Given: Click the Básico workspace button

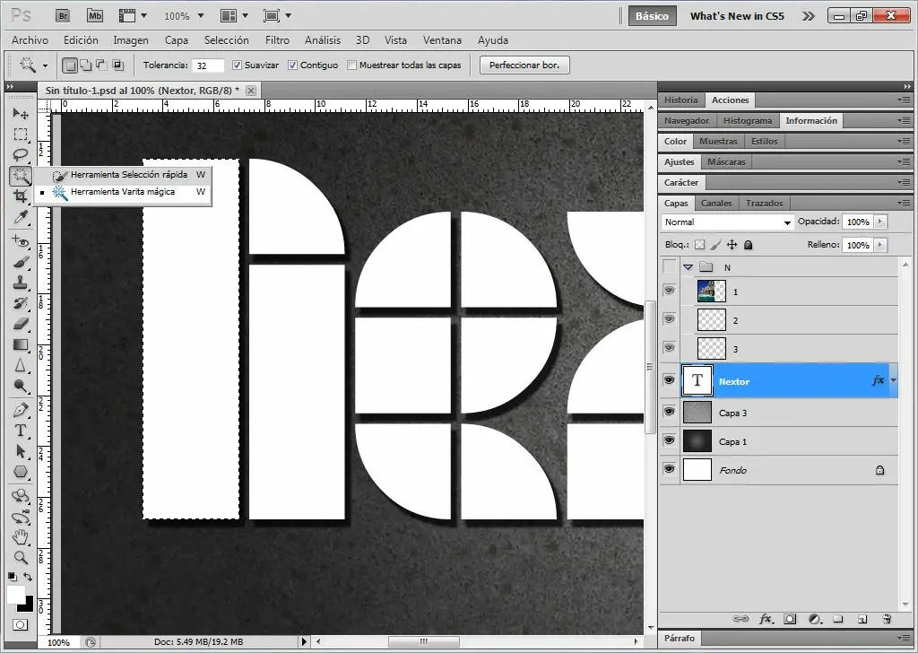Looking at the screenshot, I should (651, 16).
